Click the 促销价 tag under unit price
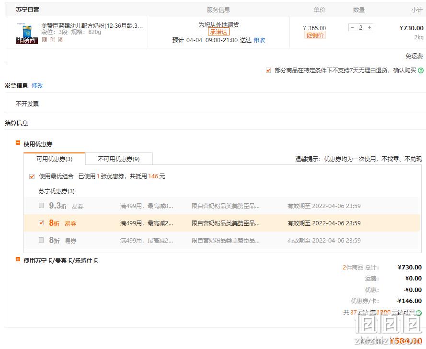426x349 pixels. 315,35
